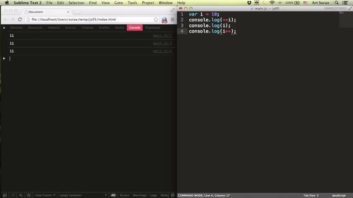Click Tab Size: 2 in status bar

[311, 196]
